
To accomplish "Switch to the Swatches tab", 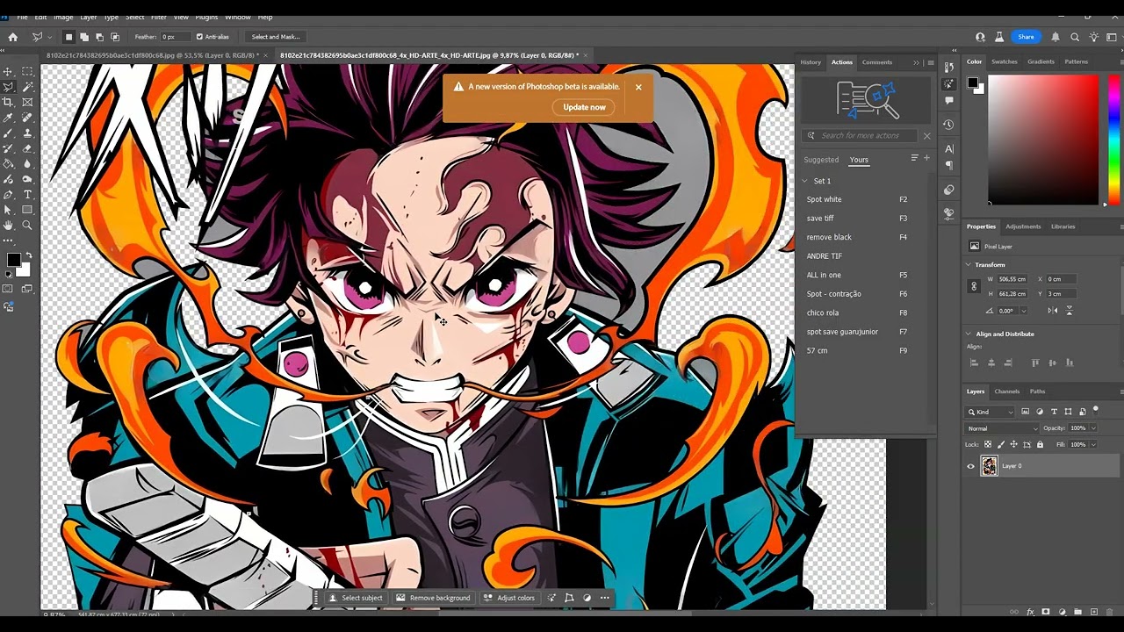I will click(1004, 61).
